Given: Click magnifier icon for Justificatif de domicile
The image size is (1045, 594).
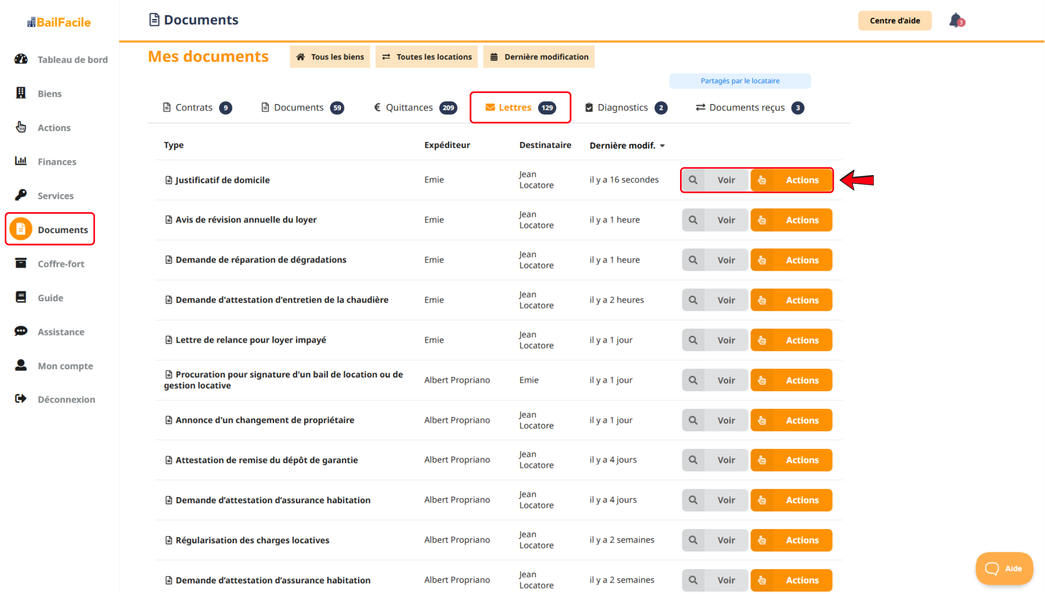Looking at the screenshot, I should (693, 180).
